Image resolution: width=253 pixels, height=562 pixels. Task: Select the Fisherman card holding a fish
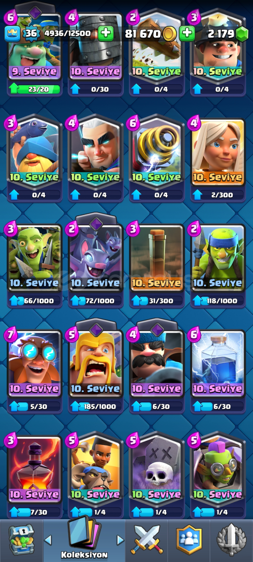click(x=35, y=153)
